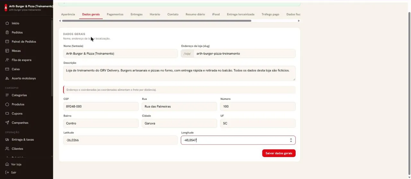
Task: Open Acerto motoboys via motorcycle icon
Action: point(7,78)
